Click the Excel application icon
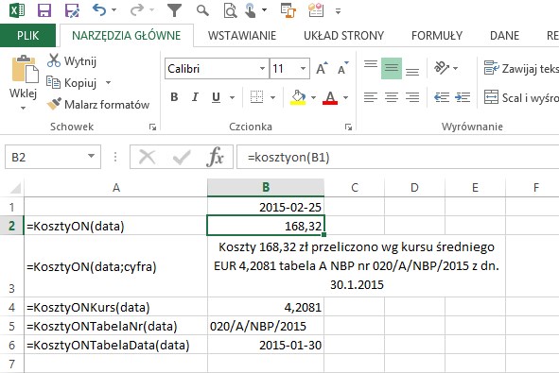 pyautogui.click(x=17, y=10)
